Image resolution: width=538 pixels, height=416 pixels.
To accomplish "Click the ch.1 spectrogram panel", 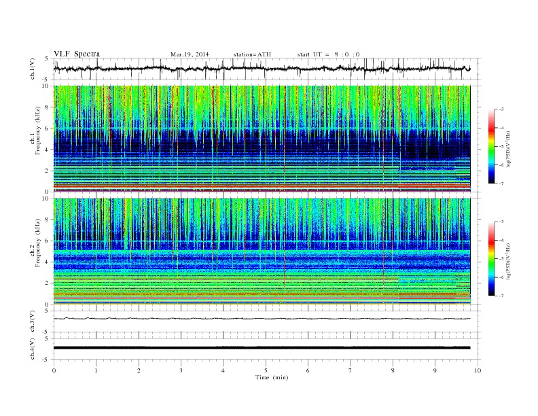I will tap(262, 139).
